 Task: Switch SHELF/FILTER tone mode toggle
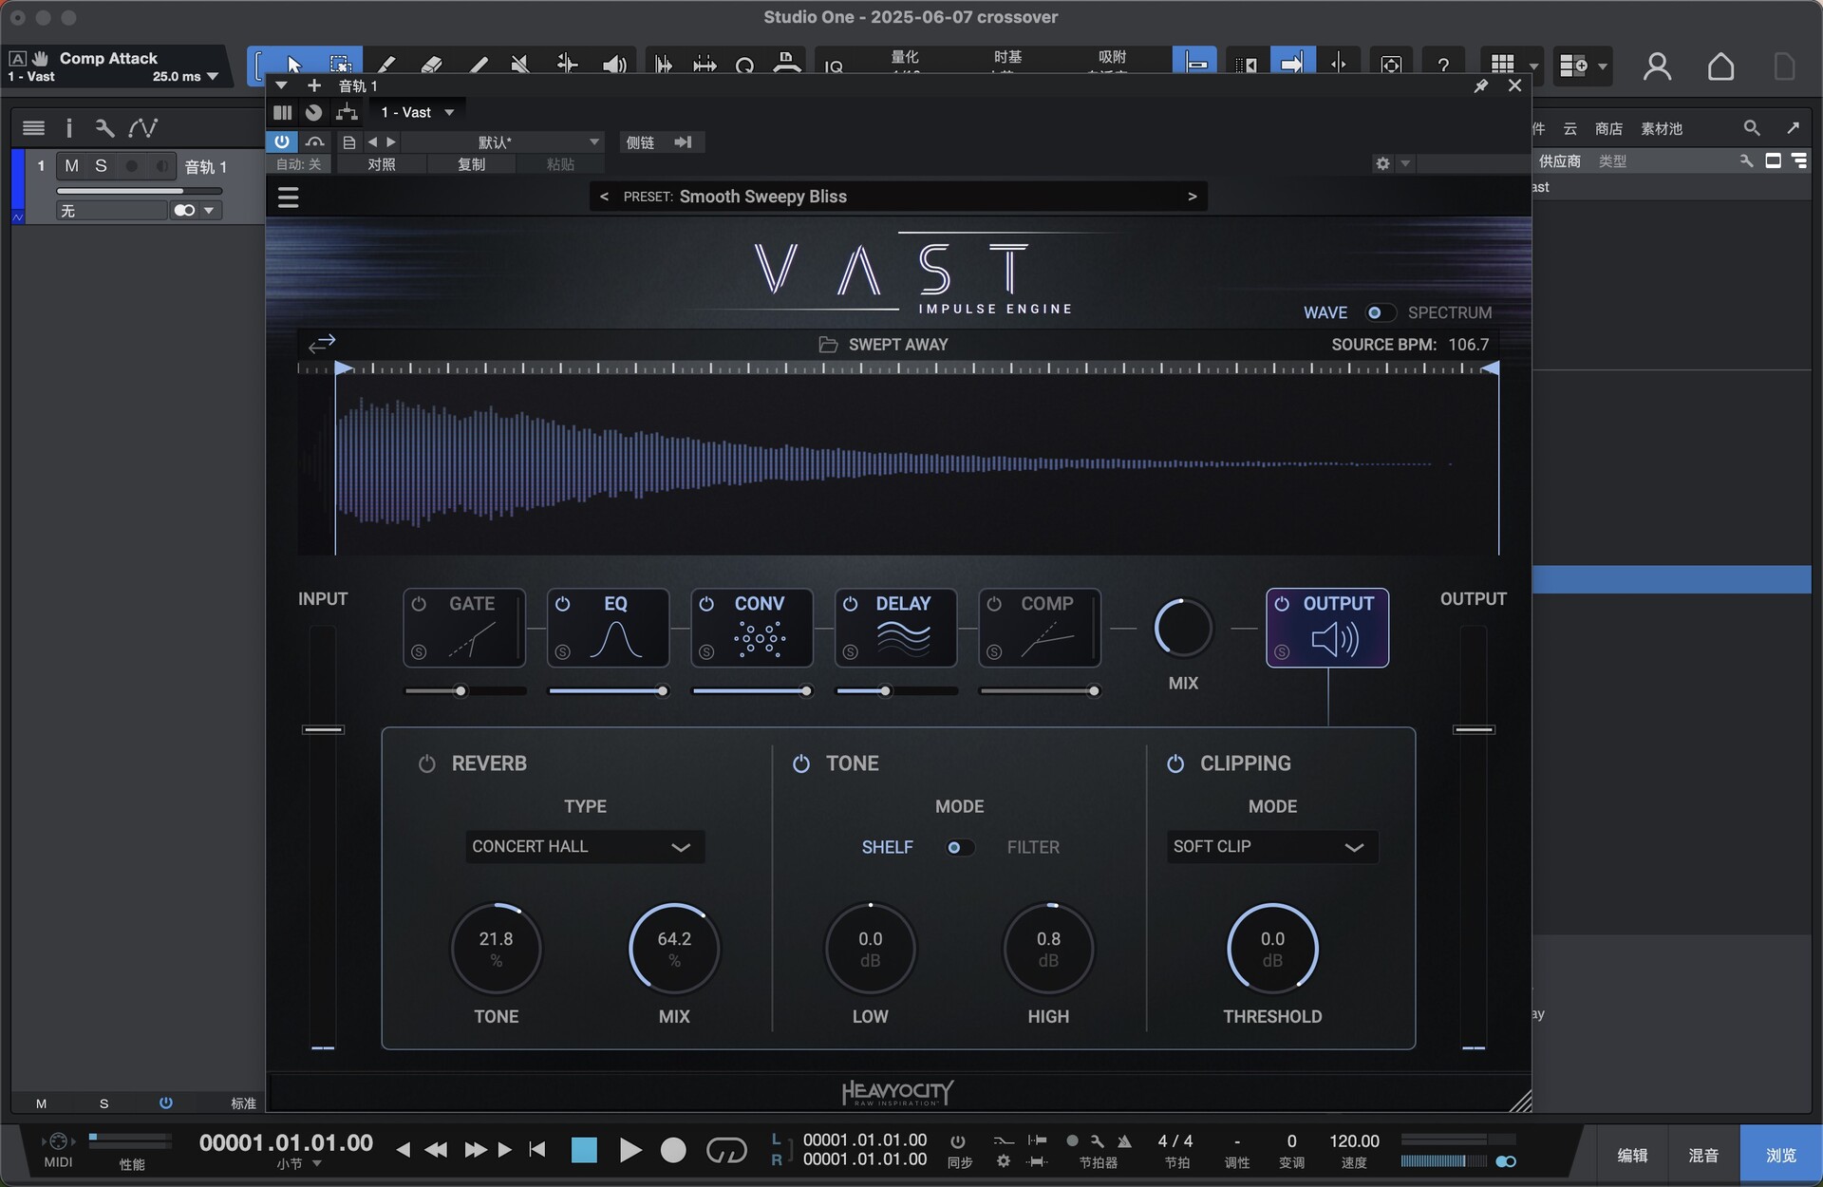pyautogui.click(x=959, y=847)
